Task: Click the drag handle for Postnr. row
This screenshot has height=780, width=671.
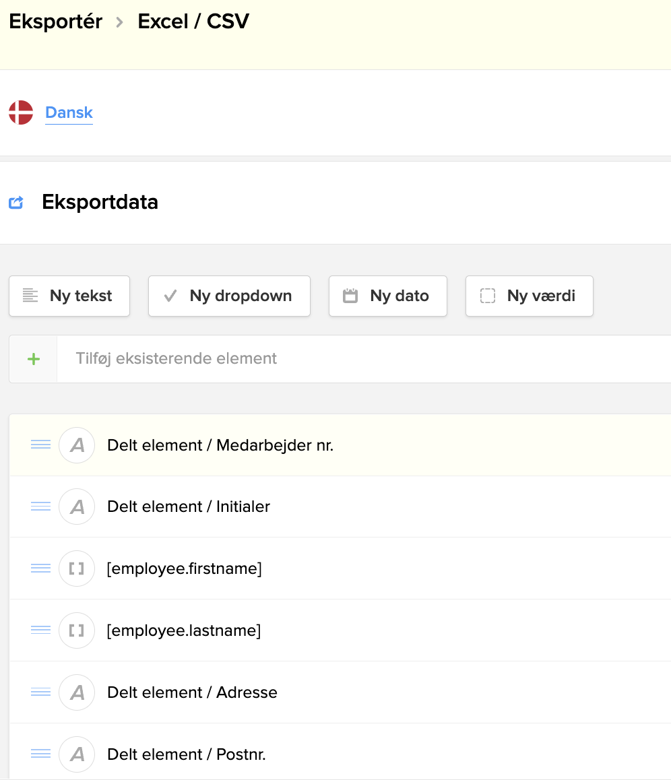Action: [x=41, y=754]
